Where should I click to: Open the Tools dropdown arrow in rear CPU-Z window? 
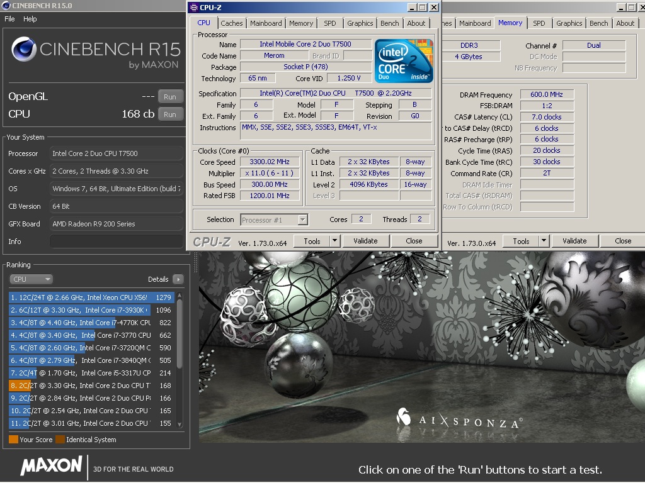tap(544, 241)
